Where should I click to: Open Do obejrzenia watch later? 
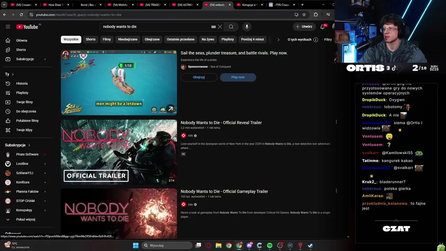point(26,112)
